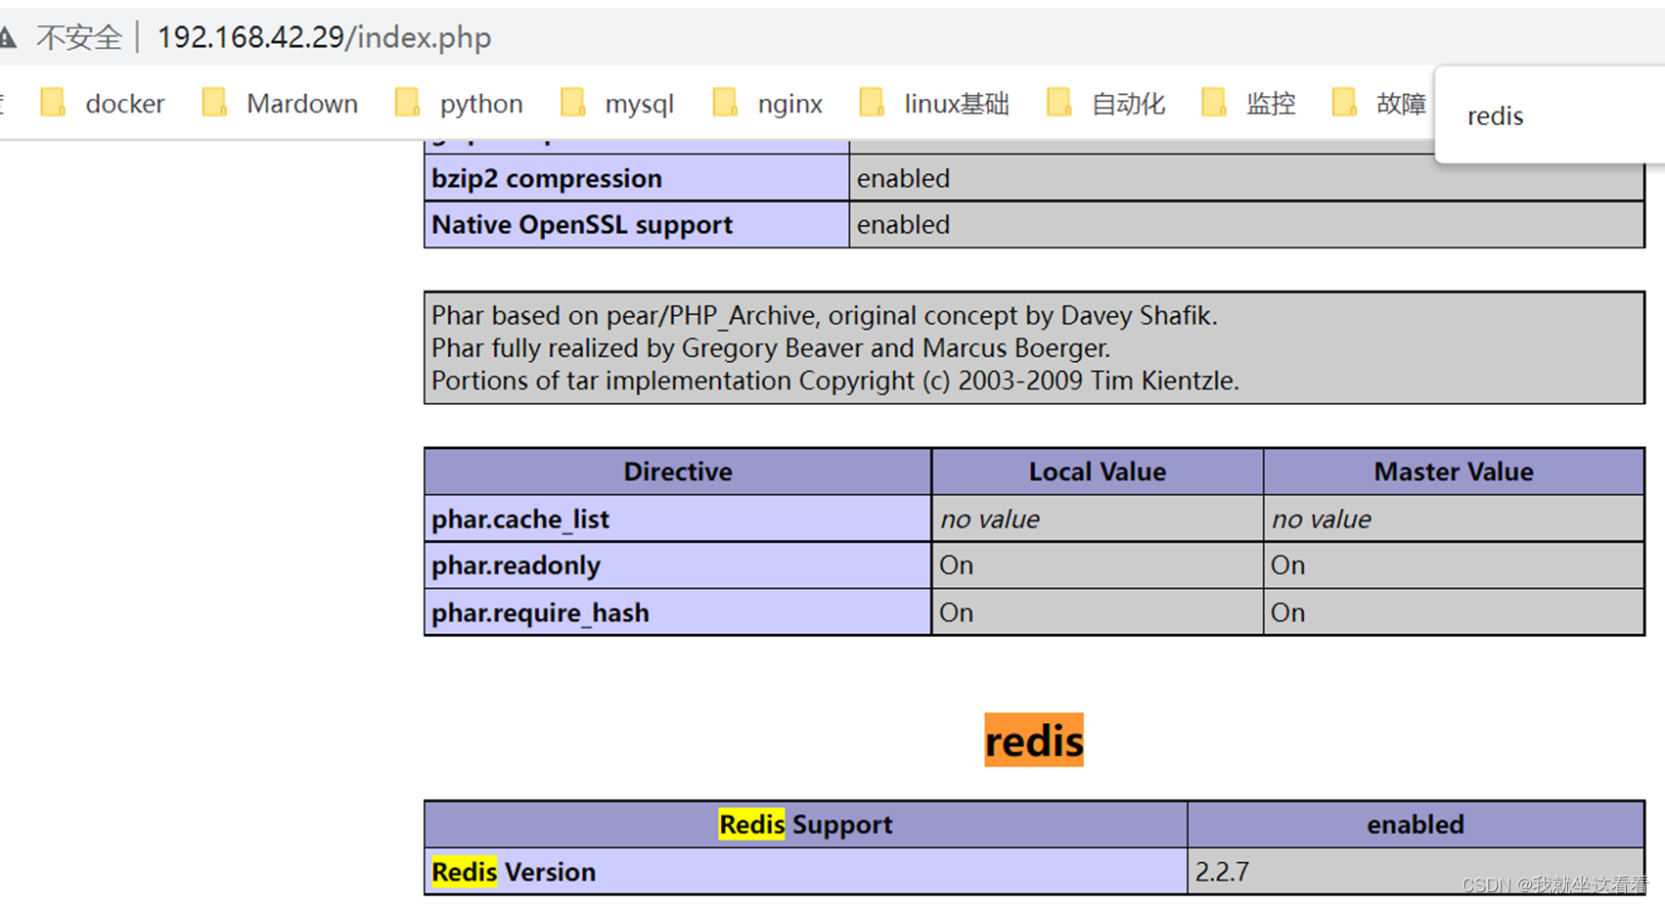Open the docker bookmarks folder
Screen dimensions: 1665x904
tap(124, 103)
